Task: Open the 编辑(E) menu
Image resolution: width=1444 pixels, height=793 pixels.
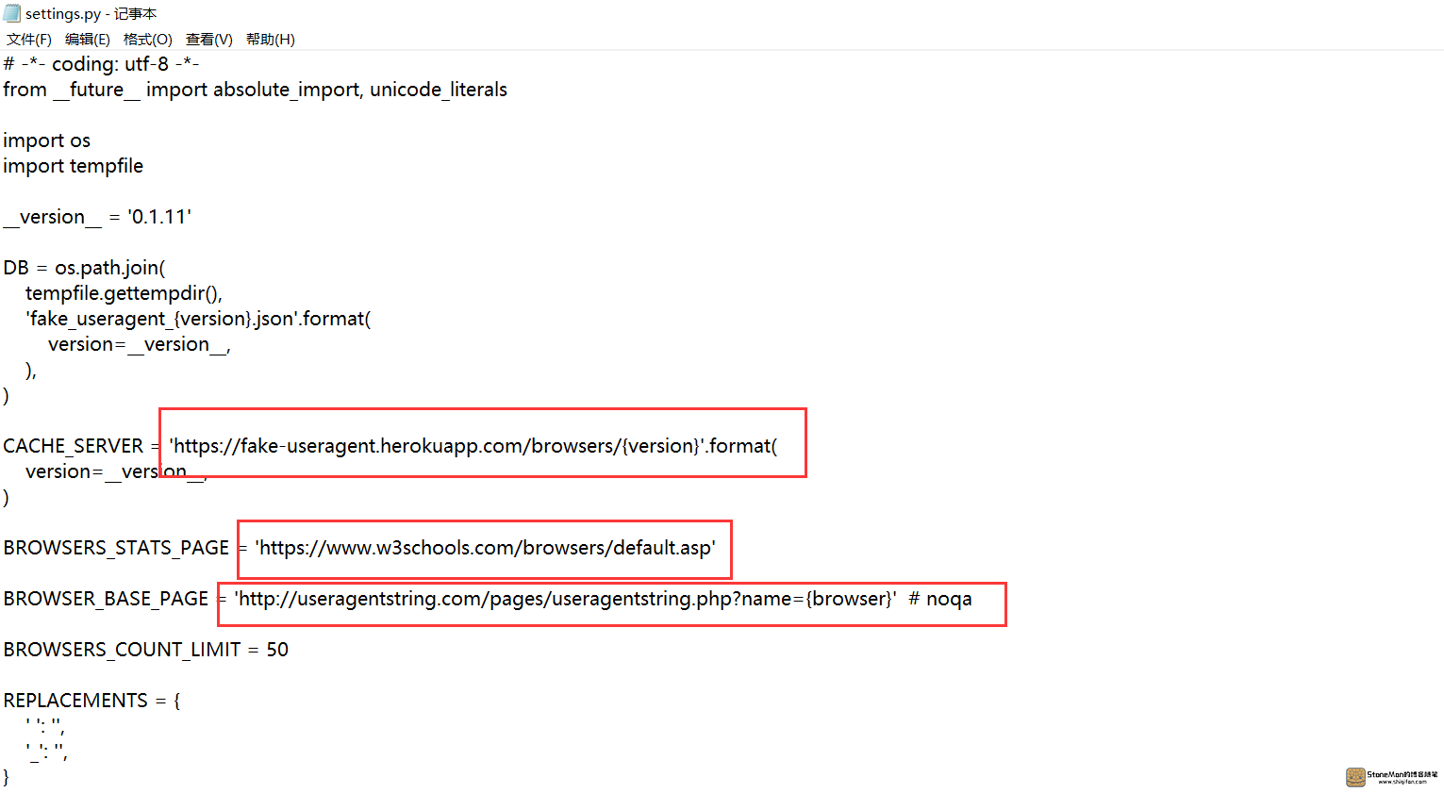Action: (x=88, y=39)
